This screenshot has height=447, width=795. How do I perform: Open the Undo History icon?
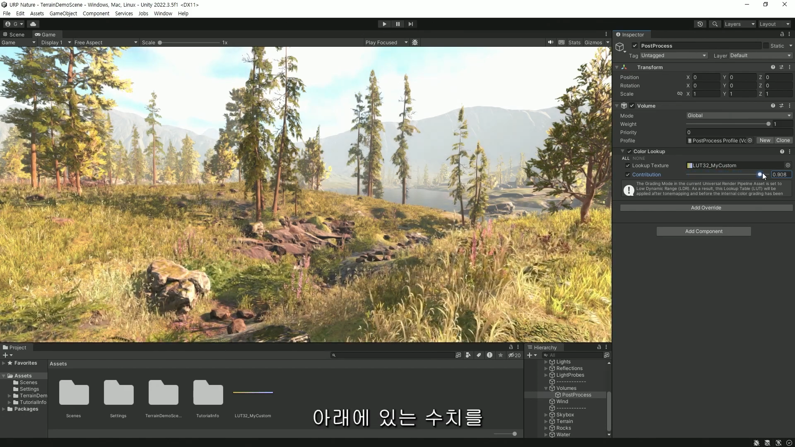tap(700, 24)
